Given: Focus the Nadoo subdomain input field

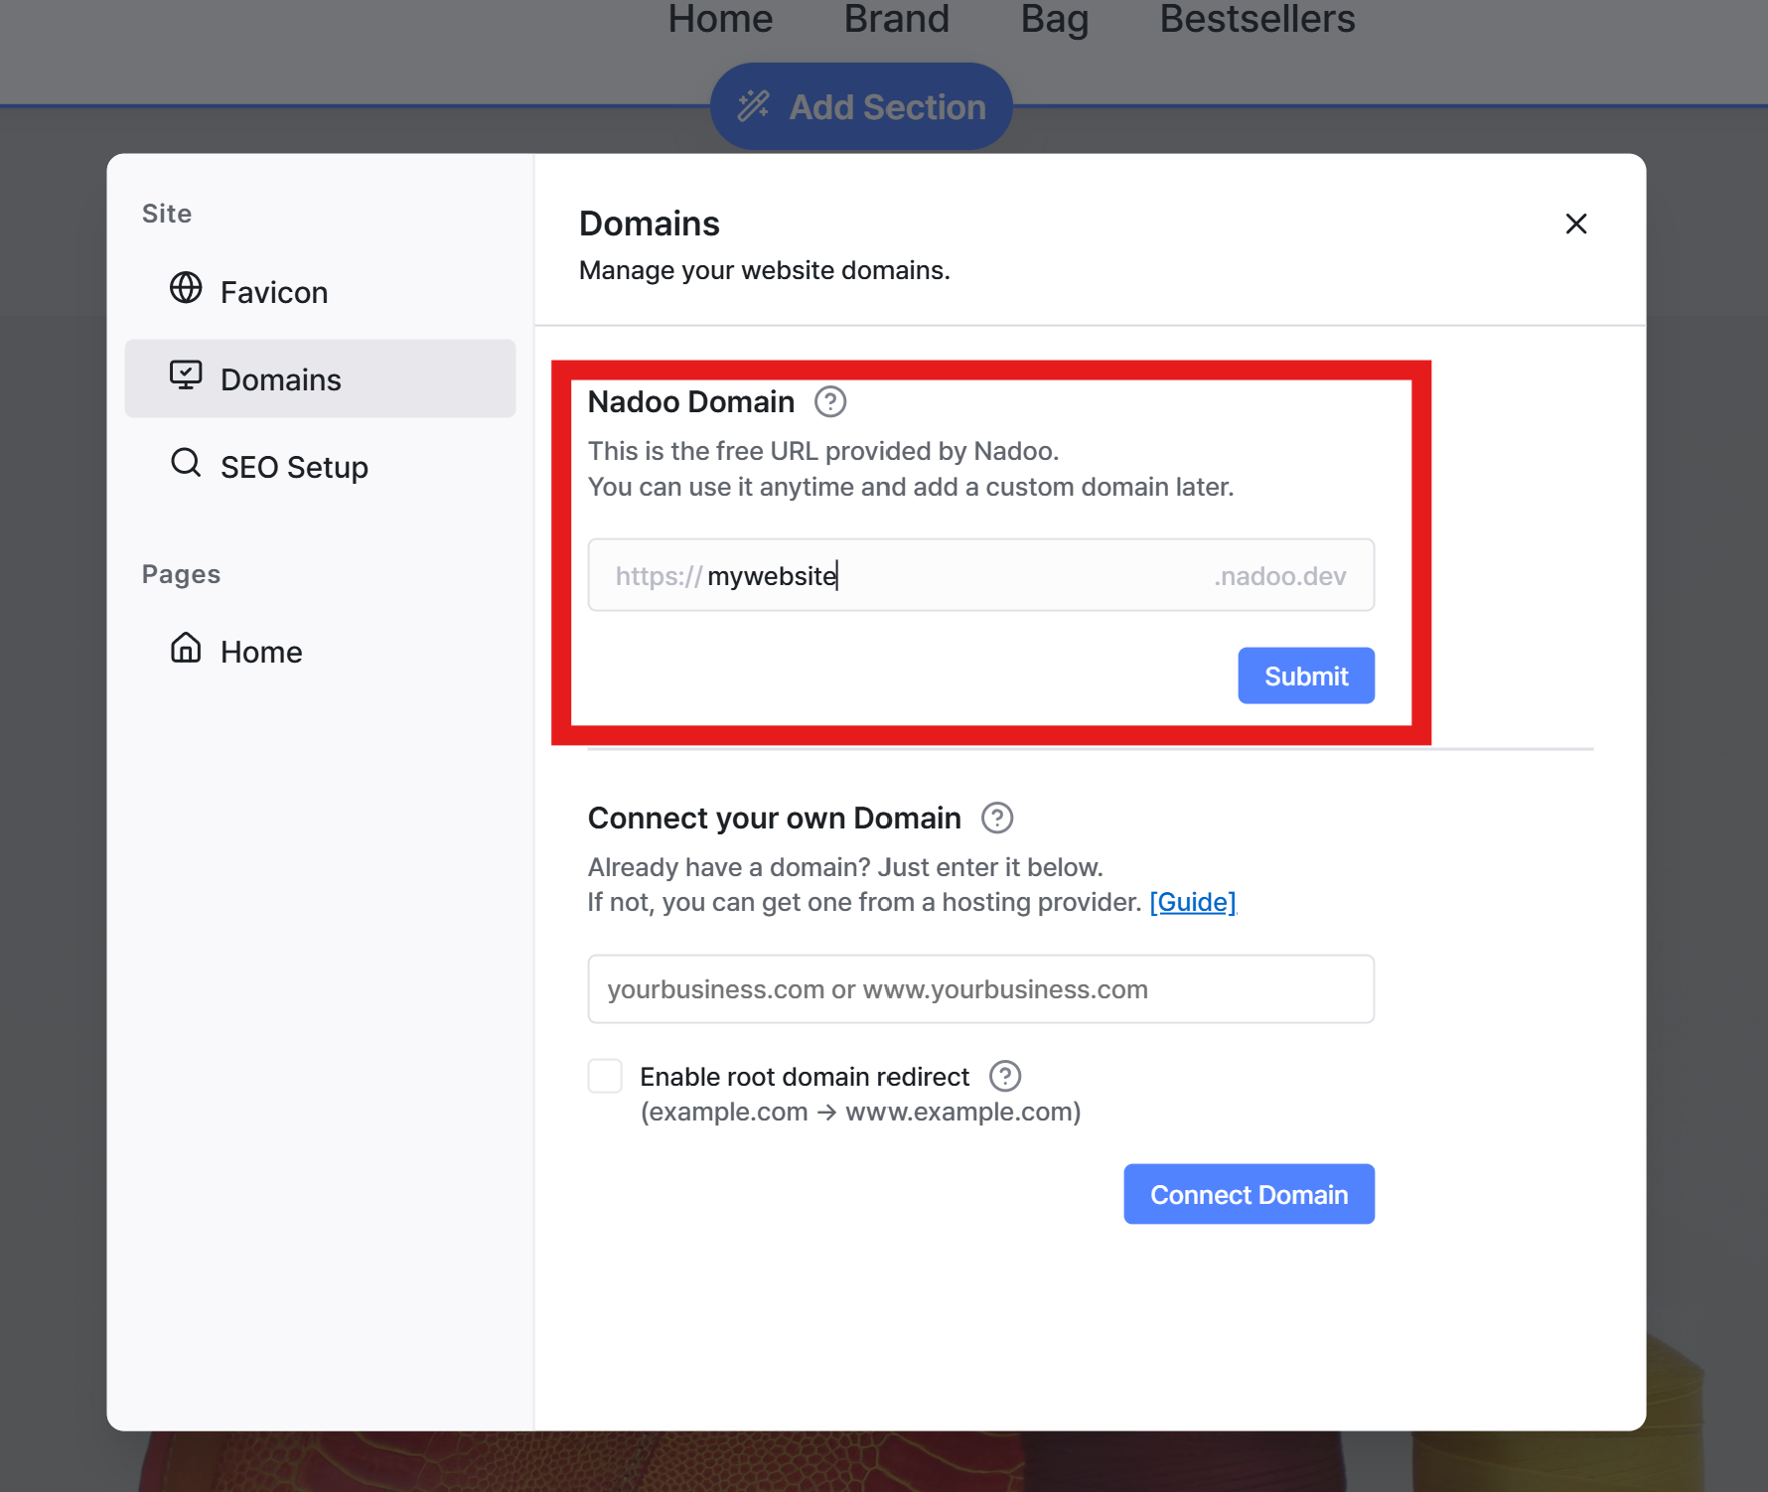Looking at the screenshot, I should point(981,575).
